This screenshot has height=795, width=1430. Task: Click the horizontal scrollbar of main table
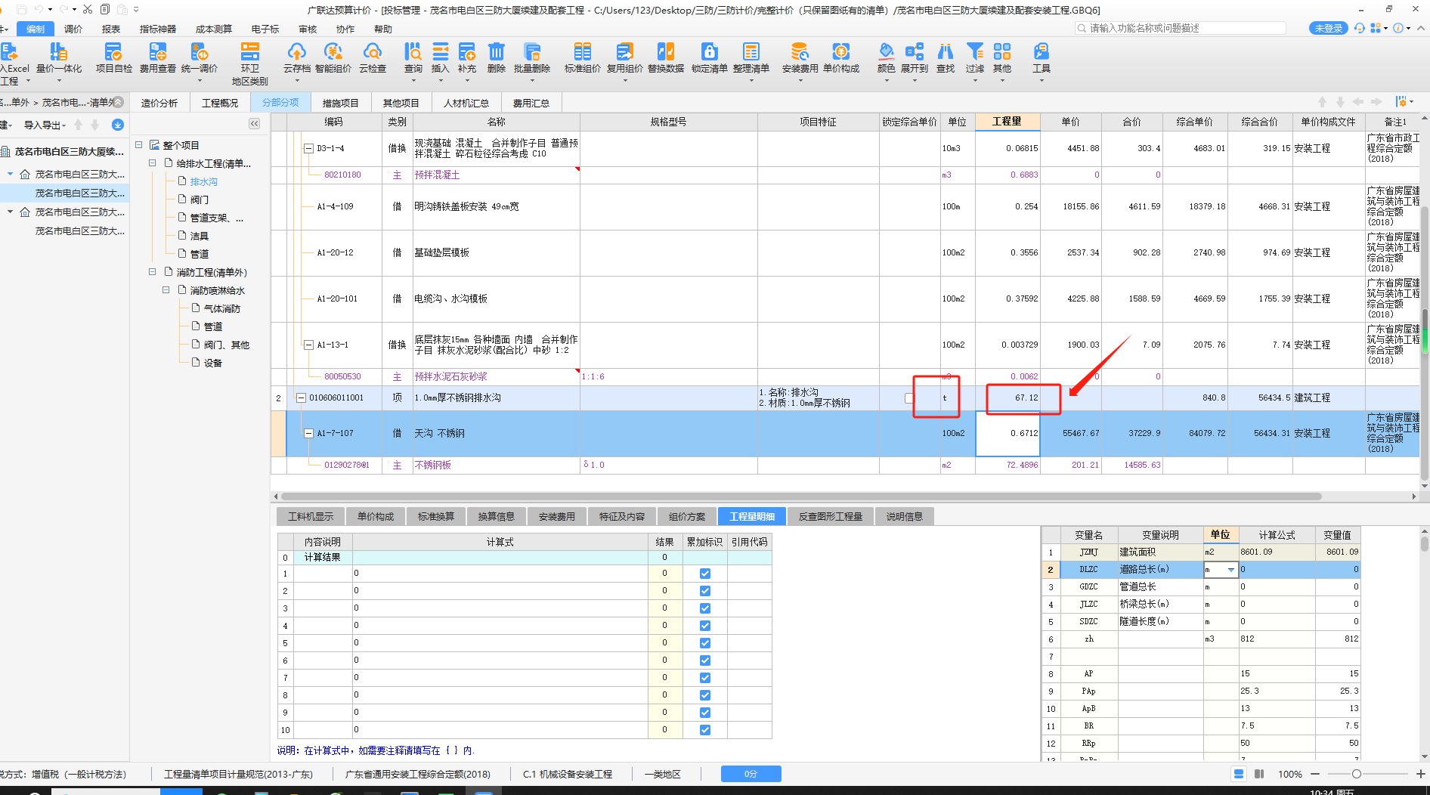pos(801,496)
